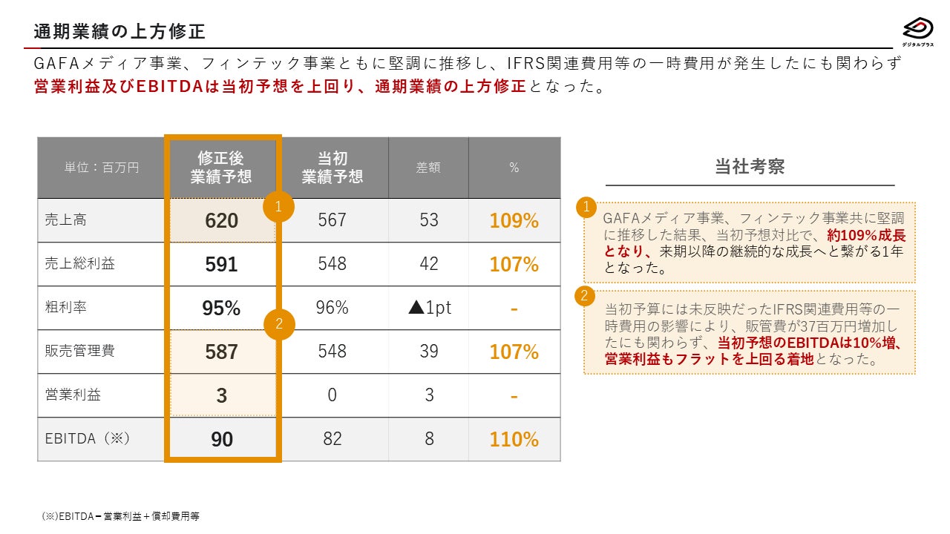Screen dimensions: 950x534
Task: Click the 営業利益 row label
Action: 73,395
